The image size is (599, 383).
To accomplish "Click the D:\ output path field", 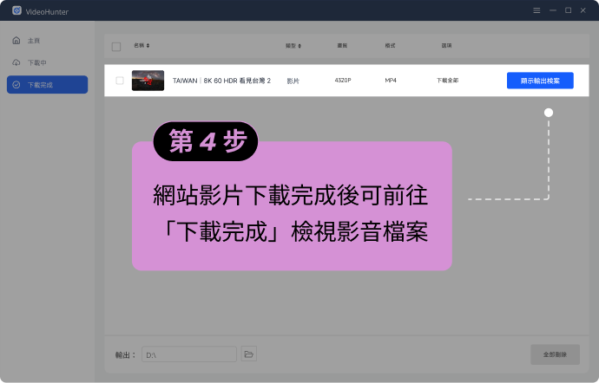I will tap(189, 354).
